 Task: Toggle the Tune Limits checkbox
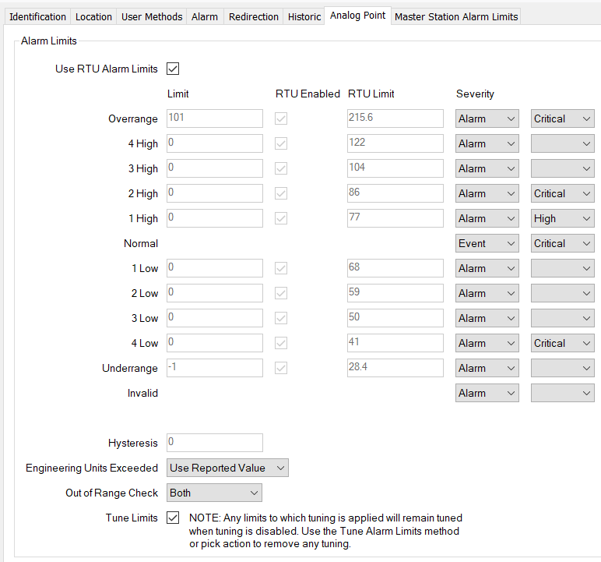(173, 518)
